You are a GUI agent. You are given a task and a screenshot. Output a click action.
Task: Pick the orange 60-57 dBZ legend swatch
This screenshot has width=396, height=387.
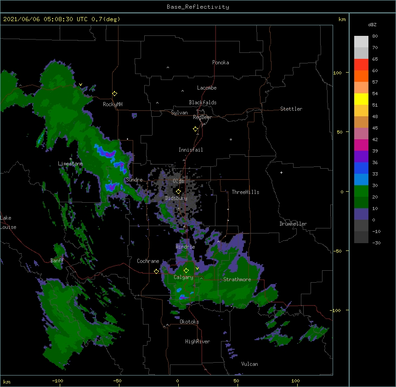coord(361,76)
